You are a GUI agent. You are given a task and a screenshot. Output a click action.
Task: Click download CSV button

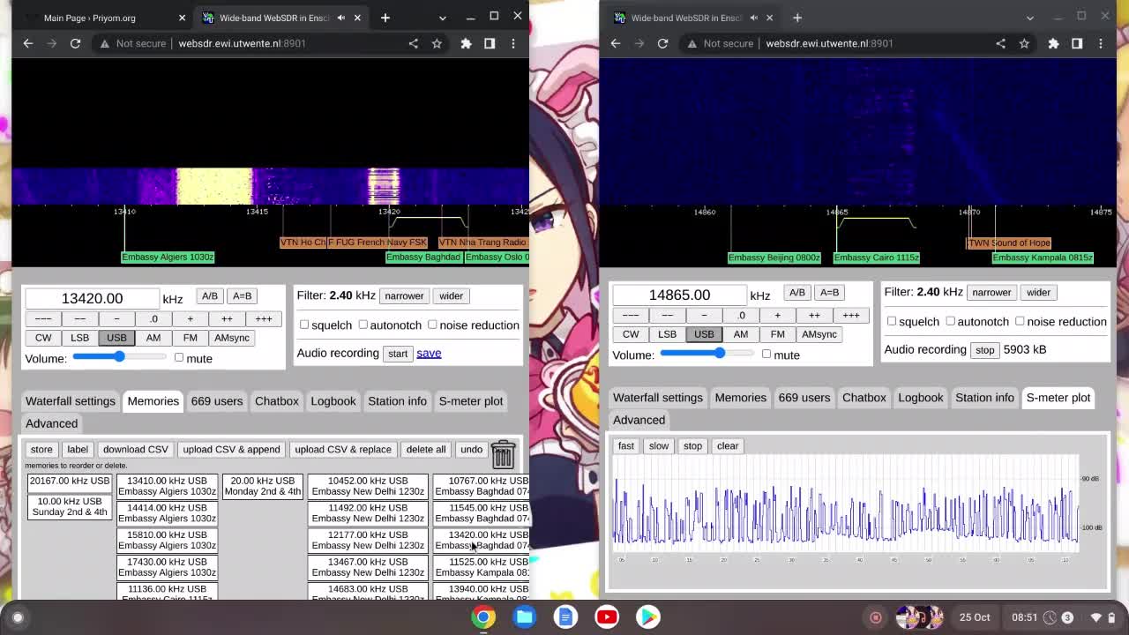pos(135,450)
